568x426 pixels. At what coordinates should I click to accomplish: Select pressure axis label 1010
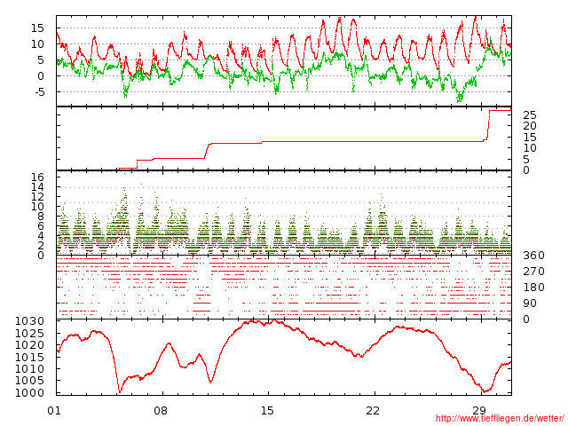coord(29,369)
